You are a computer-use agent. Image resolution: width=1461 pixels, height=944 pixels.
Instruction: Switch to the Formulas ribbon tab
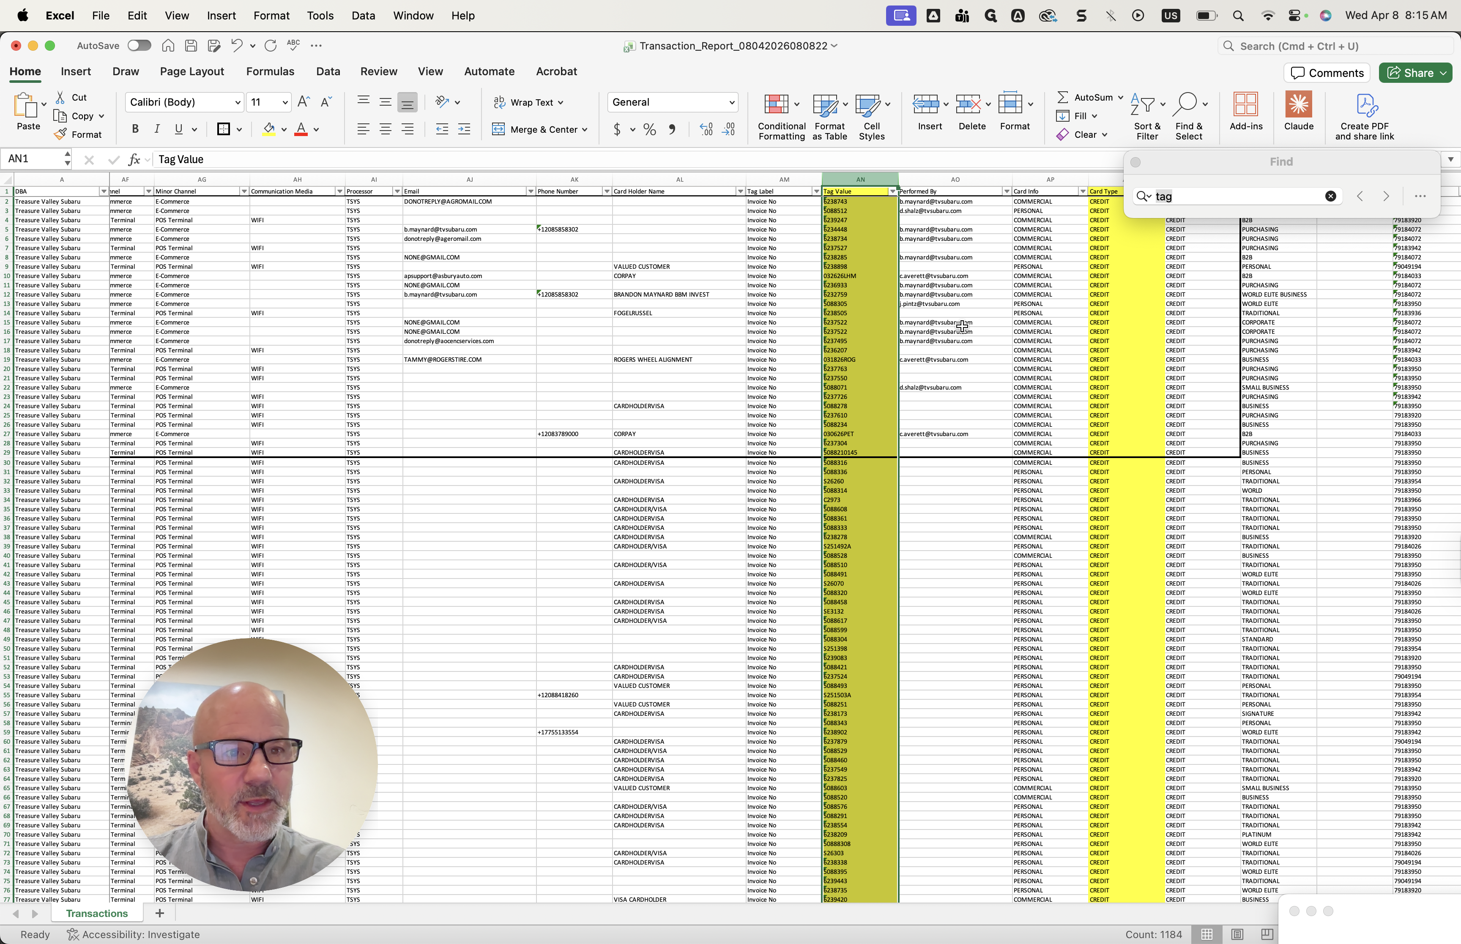click(x=270, y=71)
